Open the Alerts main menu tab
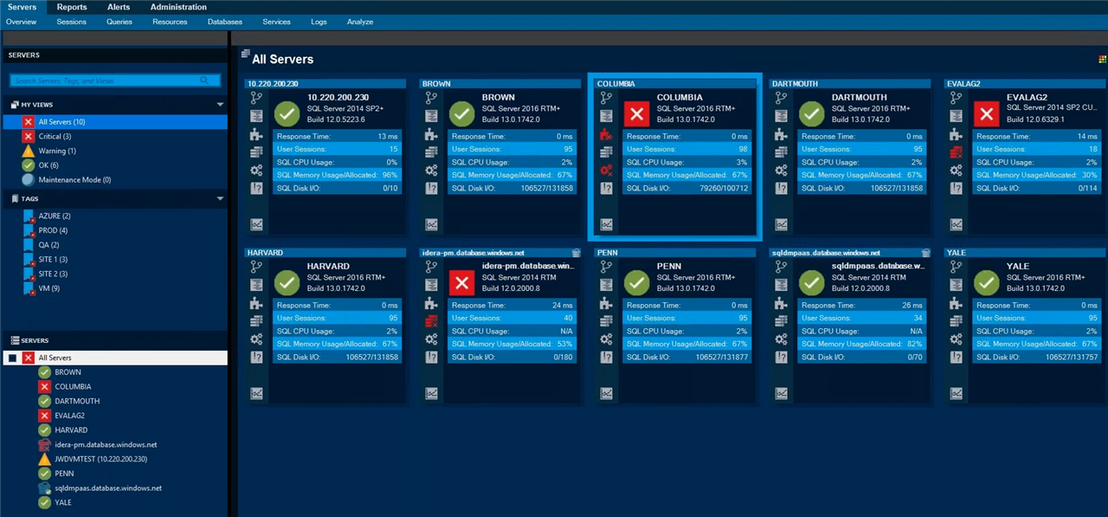The height and width of the screenshot is (517, 1108). (x=119, y=7)
